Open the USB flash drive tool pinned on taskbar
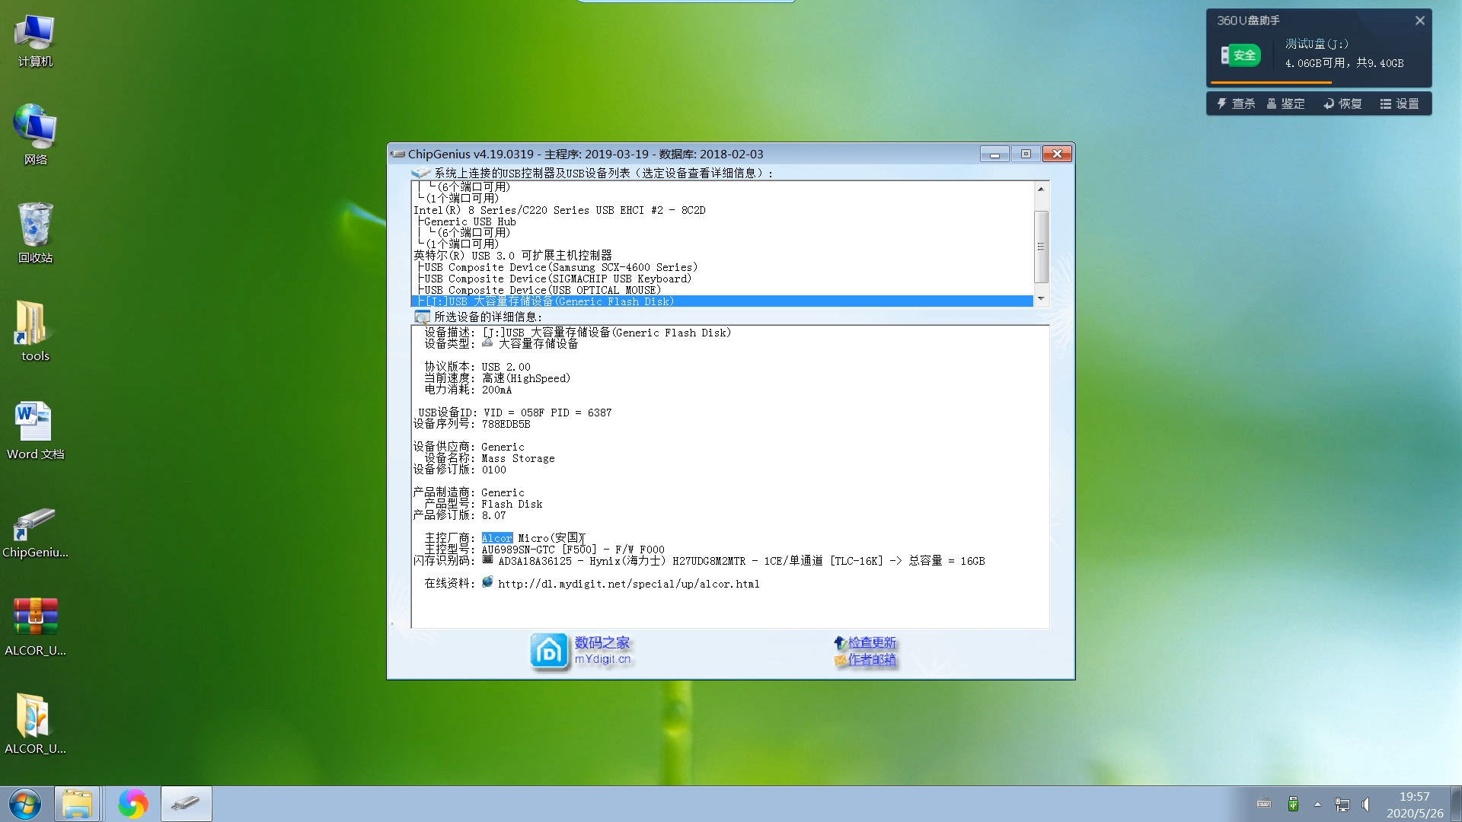The height and width of the screenshot is (822, 1462). click(186, 803)
